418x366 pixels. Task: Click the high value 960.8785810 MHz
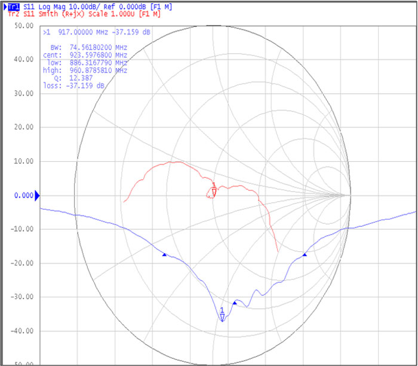click(99, 70)
